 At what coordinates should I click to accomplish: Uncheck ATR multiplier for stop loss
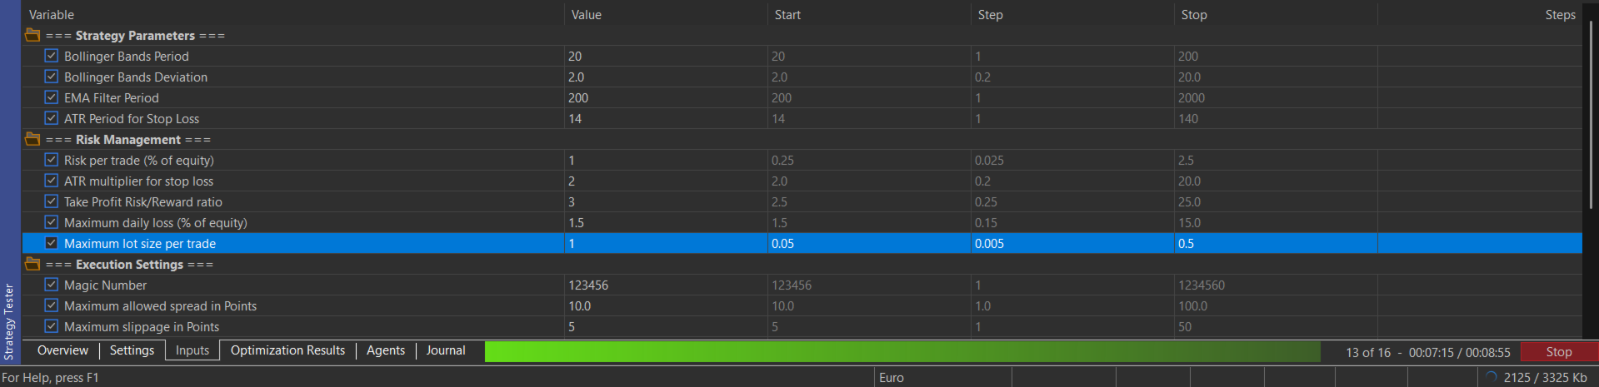pos(52,181)
